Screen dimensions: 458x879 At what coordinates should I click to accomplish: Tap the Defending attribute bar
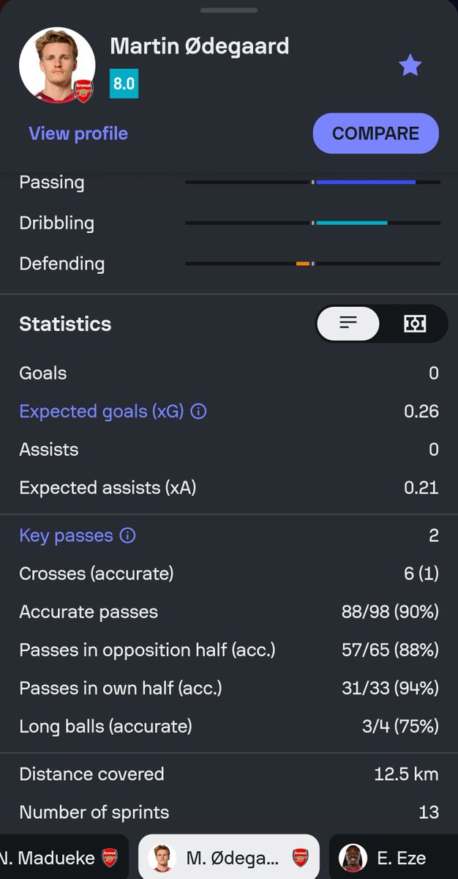313,264
